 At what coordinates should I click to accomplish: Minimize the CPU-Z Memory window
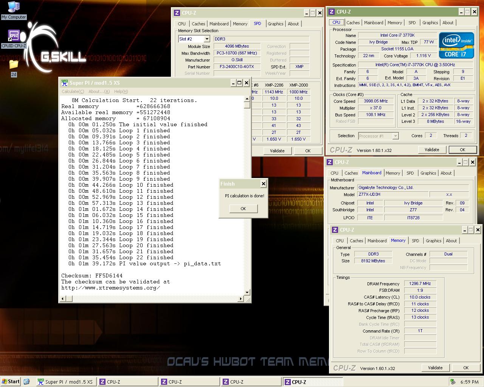pyautogui.click(x=464, y=230)
